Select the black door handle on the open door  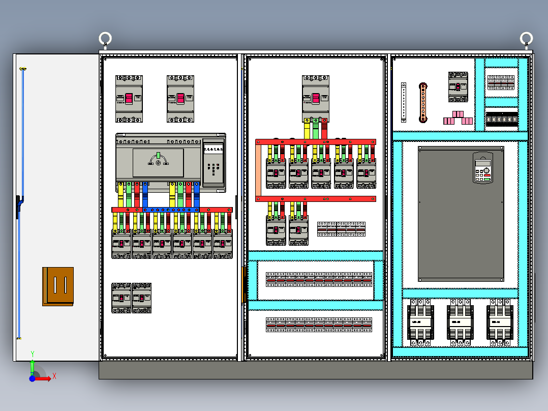[x=18, y=207]
